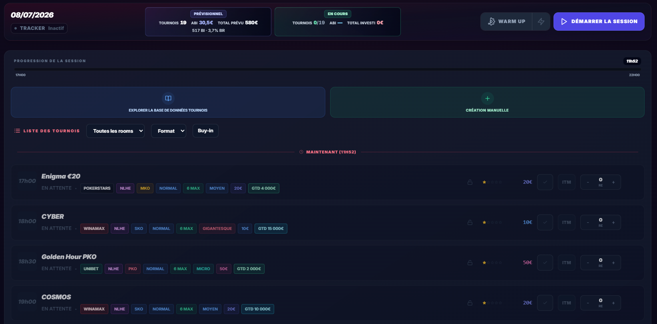
Task: Toggle ITM for the CYBER tournament
Action: point(567,222)
